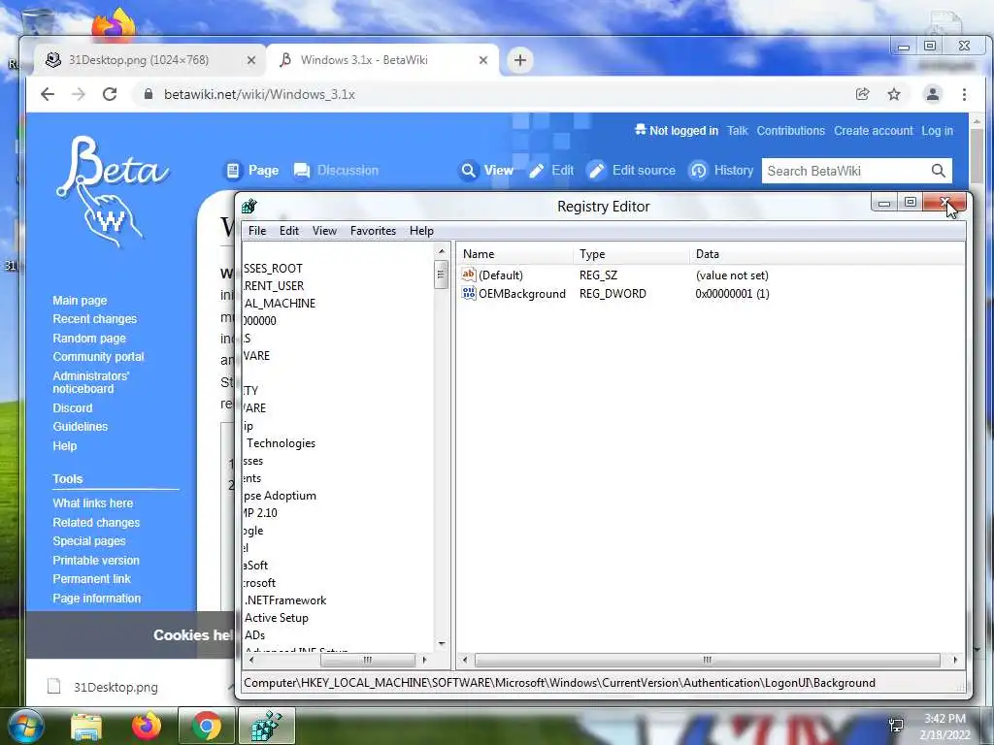Open page History on BetaWiki
This screenshot has height=745, width=994.
pyautogui.click(x=721, y=171)
